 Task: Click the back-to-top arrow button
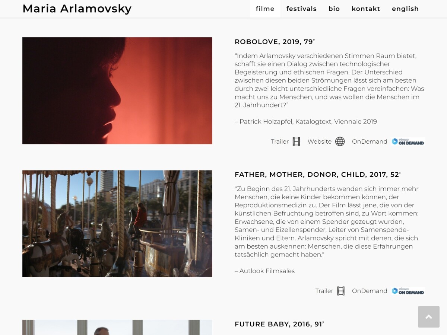coord(429,317)
